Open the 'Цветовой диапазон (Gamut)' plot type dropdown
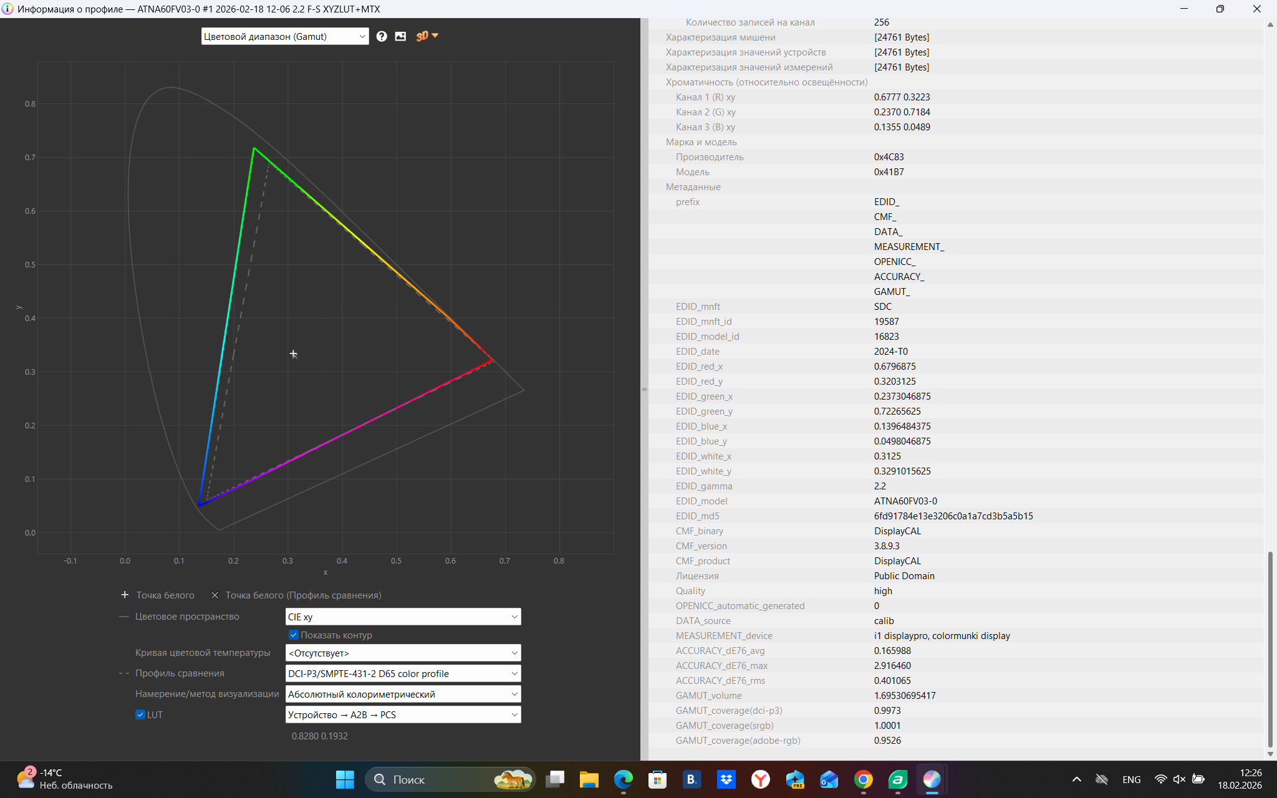1277x798 pixels. 284,37
